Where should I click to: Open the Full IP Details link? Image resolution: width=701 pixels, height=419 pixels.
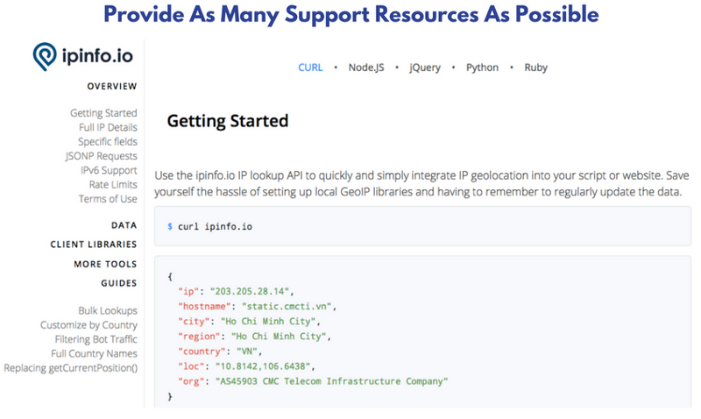[108, 127]
